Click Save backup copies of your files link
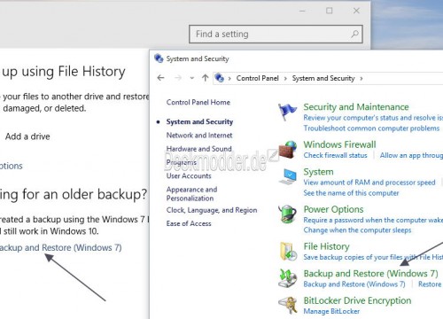The width and height of the screenshot is (443, 319). pyautogui.click(x=373, y=257)
